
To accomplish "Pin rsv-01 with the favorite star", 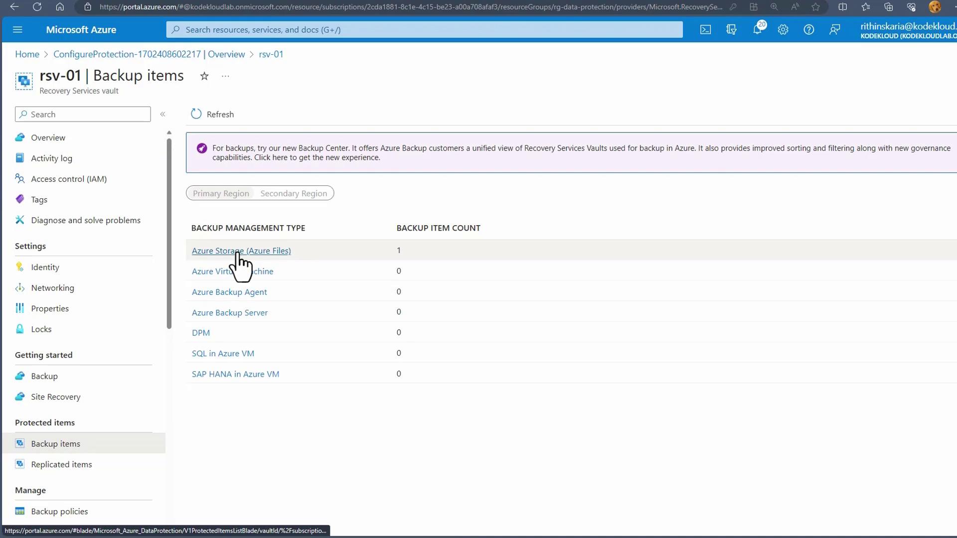I will (x=204, y=76).
